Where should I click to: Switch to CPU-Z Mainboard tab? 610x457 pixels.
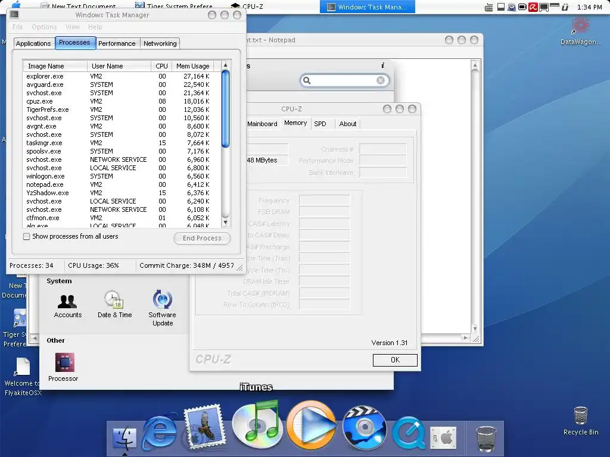pyautogui.click(x=262, y=124)
